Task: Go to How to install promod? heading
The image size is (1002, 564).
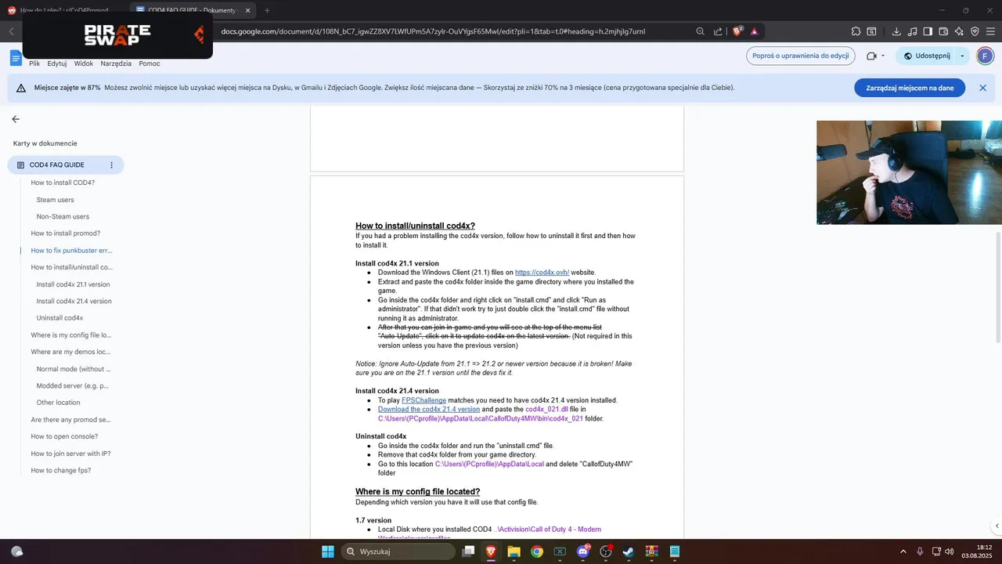Action: click(66, 233)
